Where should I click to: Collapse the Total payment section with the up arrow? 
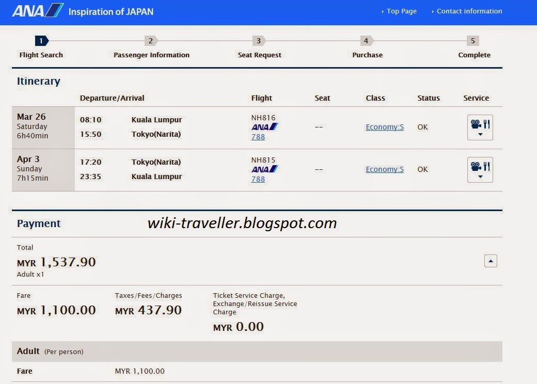[x=490, y=261]
